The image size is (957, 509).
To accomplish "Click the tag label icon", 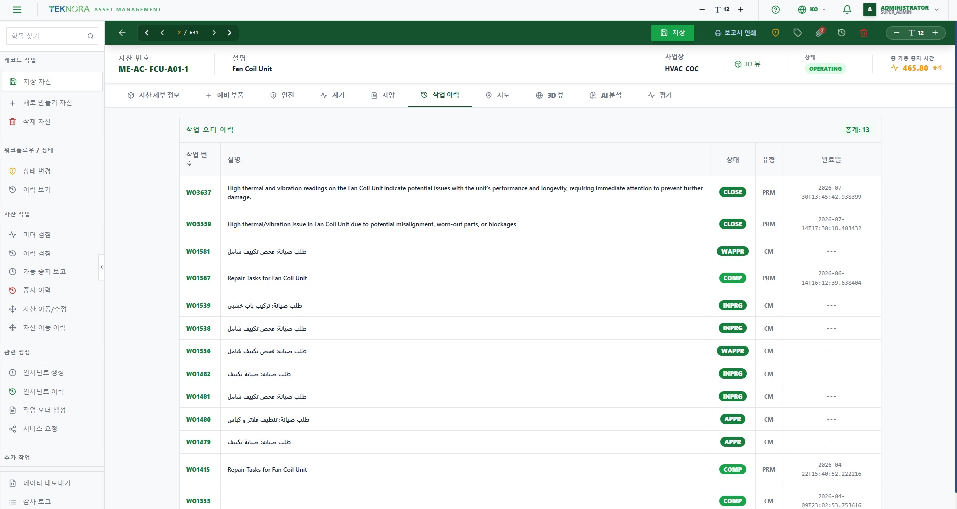I will click(797, 33).
